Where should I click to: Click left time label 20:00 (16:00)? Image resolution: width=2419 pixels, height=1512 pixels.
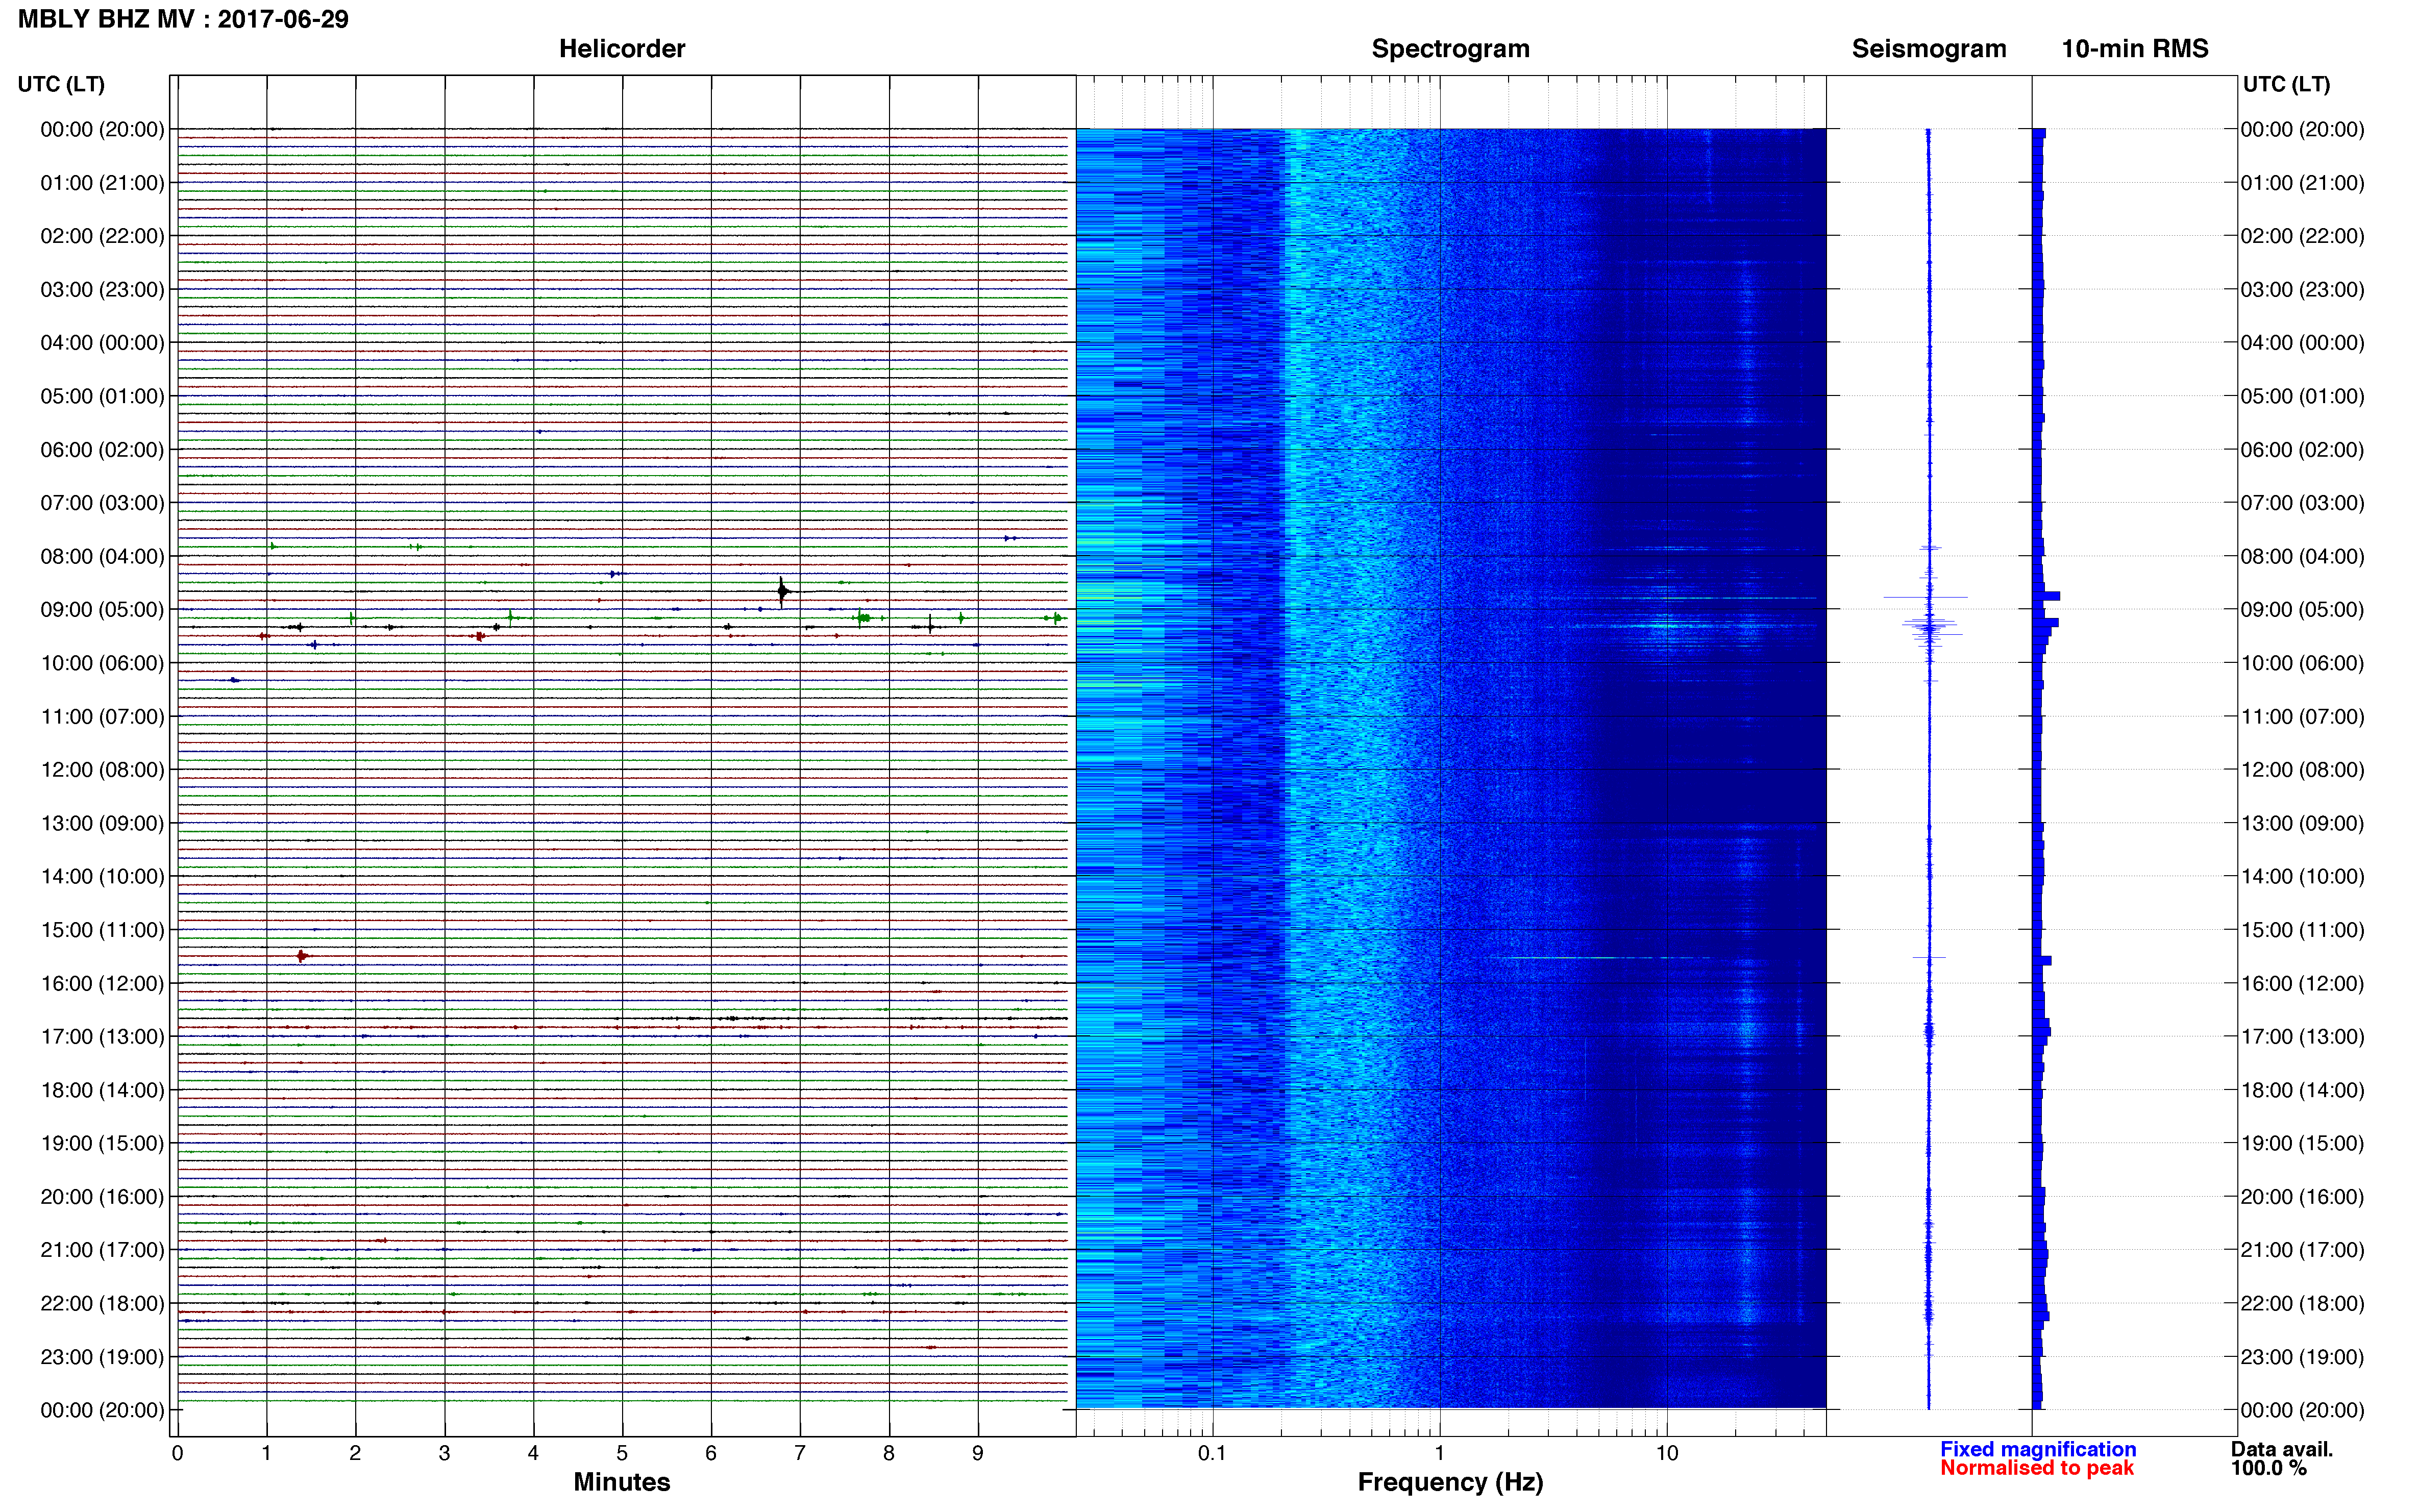tap(102, 1197)
